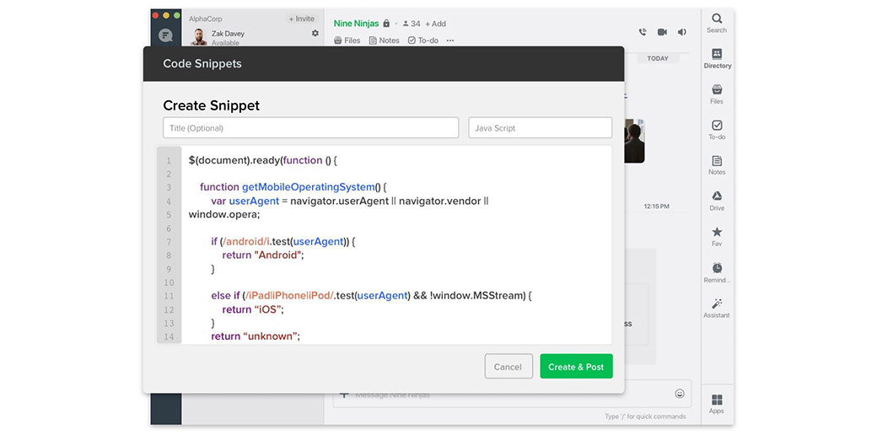Start a voice call in Nine Ninjas
The height and width of the screenshot is (435, 877).
click(642, 32)
